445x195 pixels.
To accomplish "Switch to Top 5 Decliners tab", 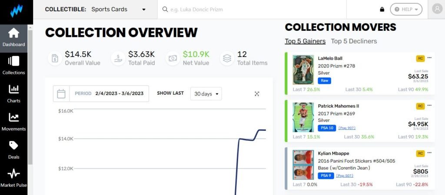I will coord(354,41).
